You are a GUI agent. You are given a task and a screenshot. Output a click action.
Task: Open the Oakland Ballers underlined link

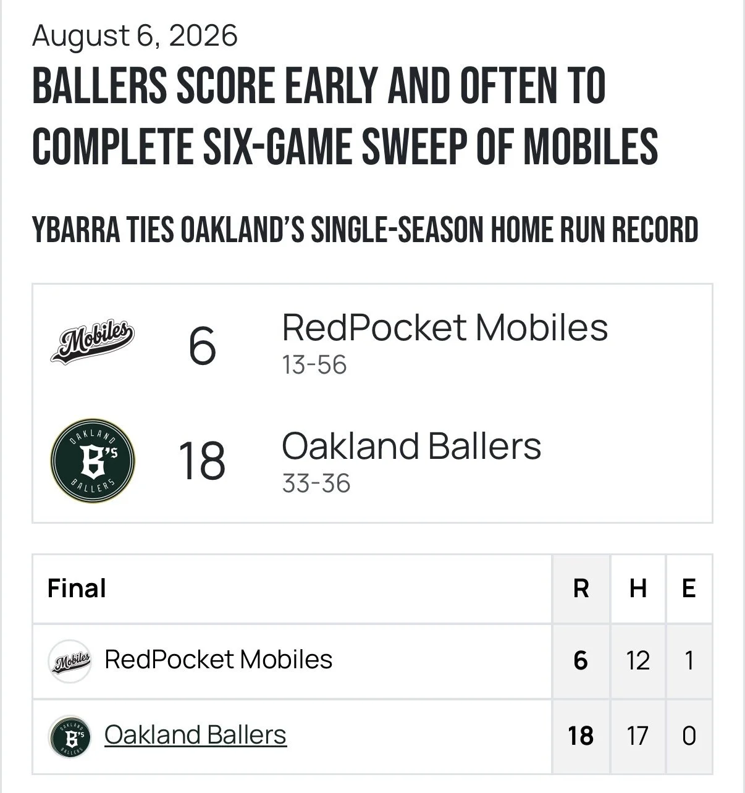195,735
